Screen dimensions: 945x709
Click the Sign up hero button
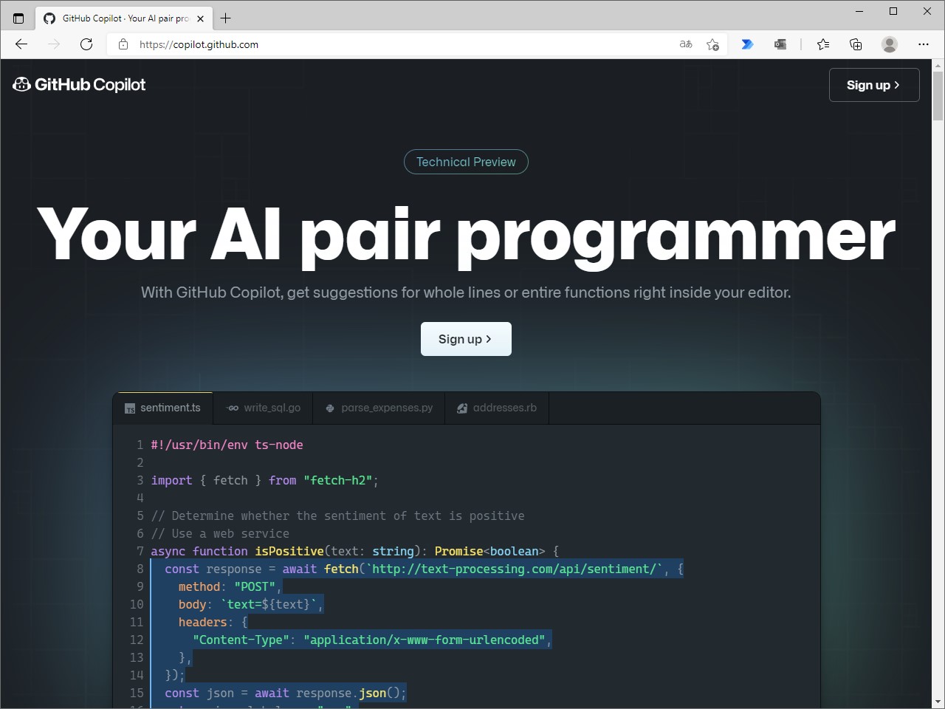tap(466, 339)
